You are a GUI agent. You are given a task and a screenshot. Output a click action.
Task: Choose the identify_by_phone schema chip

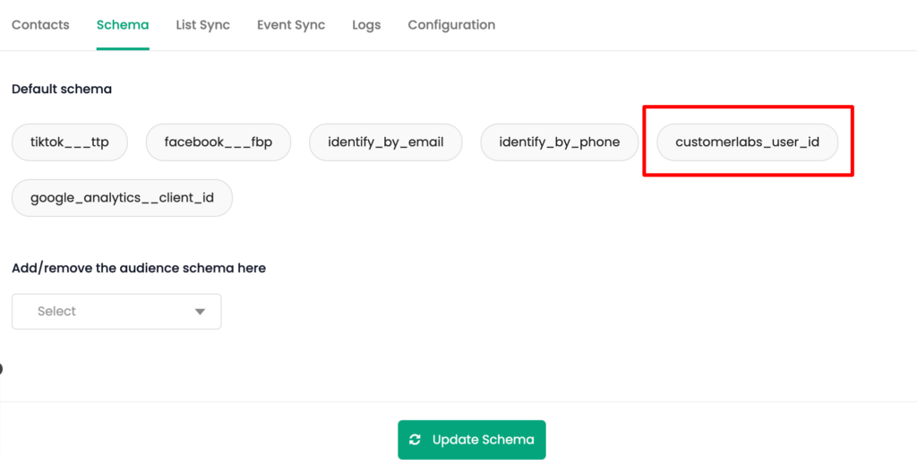coord(559,142)
